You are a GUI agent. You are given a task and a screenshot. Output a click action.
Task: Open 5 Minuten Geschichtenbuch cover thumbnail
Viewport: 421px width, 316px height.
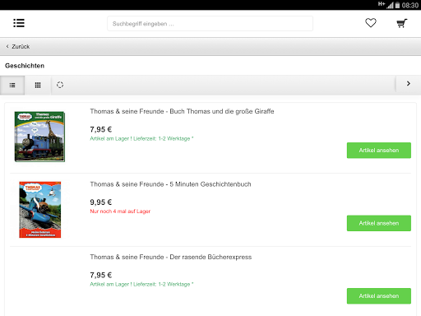40,210
